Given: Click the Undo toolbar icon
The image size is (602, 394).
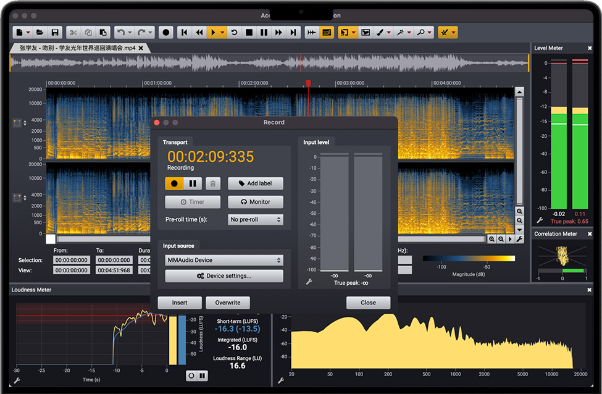Looking at the screenshot, I should 120,32.
